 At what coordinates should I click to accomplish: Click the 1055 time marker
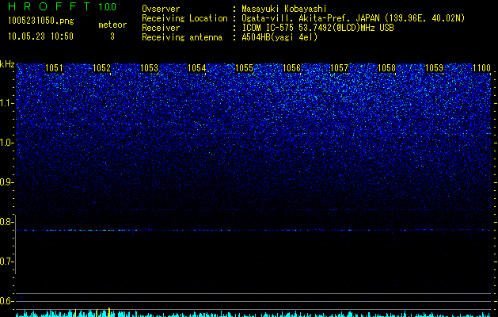(244, 68)
